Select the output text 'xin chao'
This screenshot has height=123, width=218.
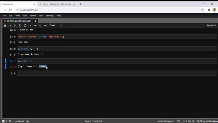click(24, 42)
